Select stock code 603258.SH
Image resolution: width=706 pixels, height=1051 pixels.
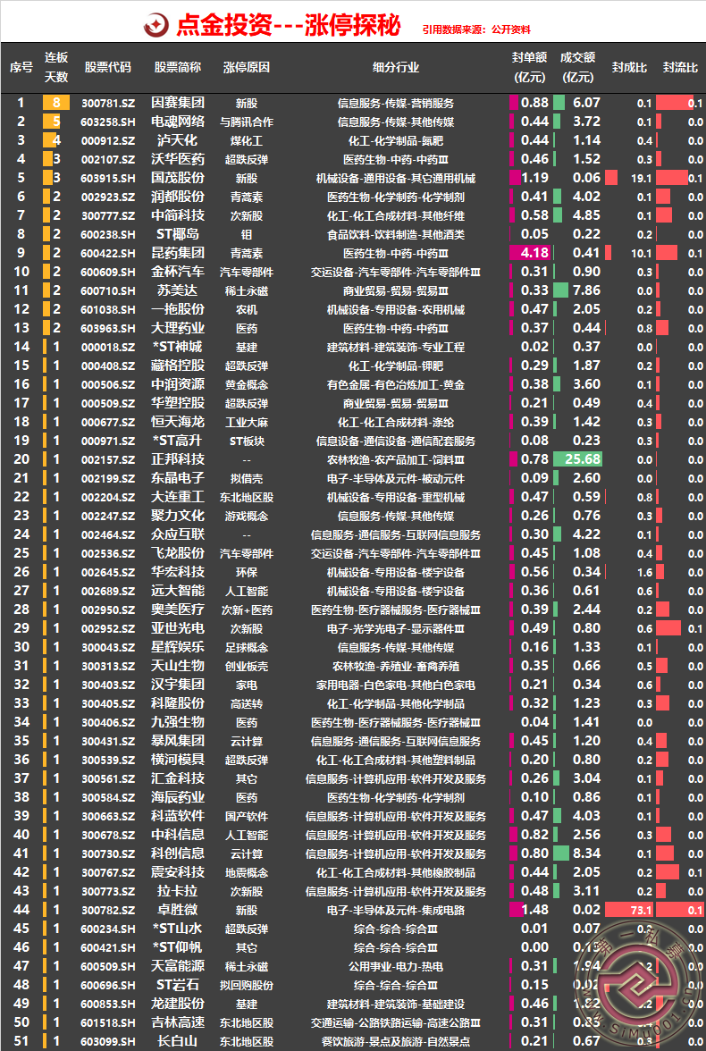(107, 122)
